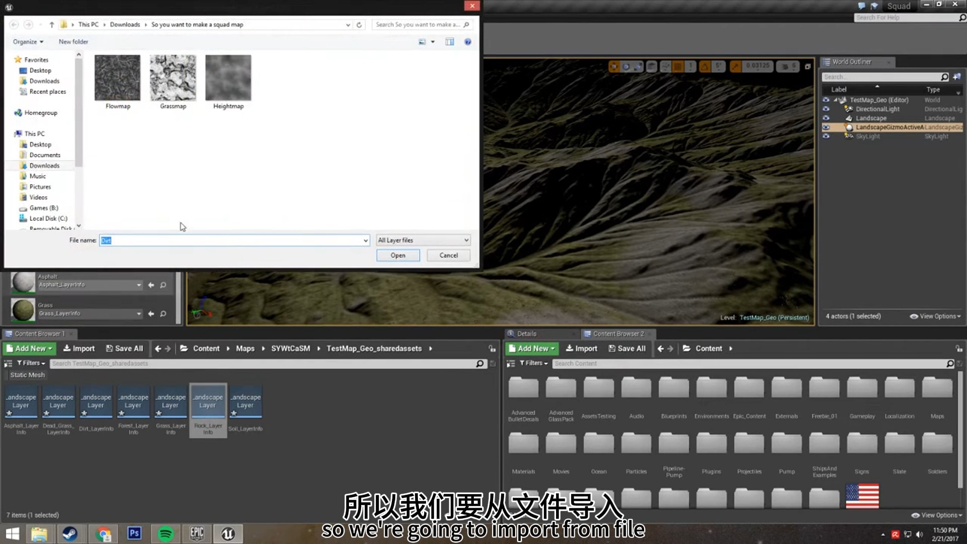Open the All Layer files type dropdown
This screenshot has width=967, height=544.
tap(423, 240)
